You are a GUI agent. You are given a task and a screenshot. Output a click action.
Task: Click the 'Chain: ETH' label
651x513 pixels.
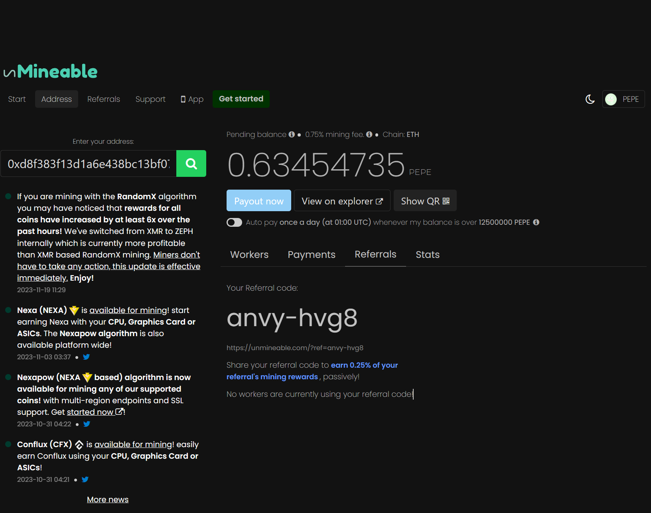tap(401, 135)
